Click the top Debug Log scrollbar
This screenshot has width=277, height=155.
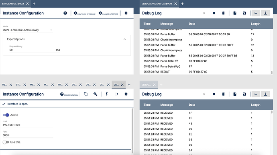272,72
